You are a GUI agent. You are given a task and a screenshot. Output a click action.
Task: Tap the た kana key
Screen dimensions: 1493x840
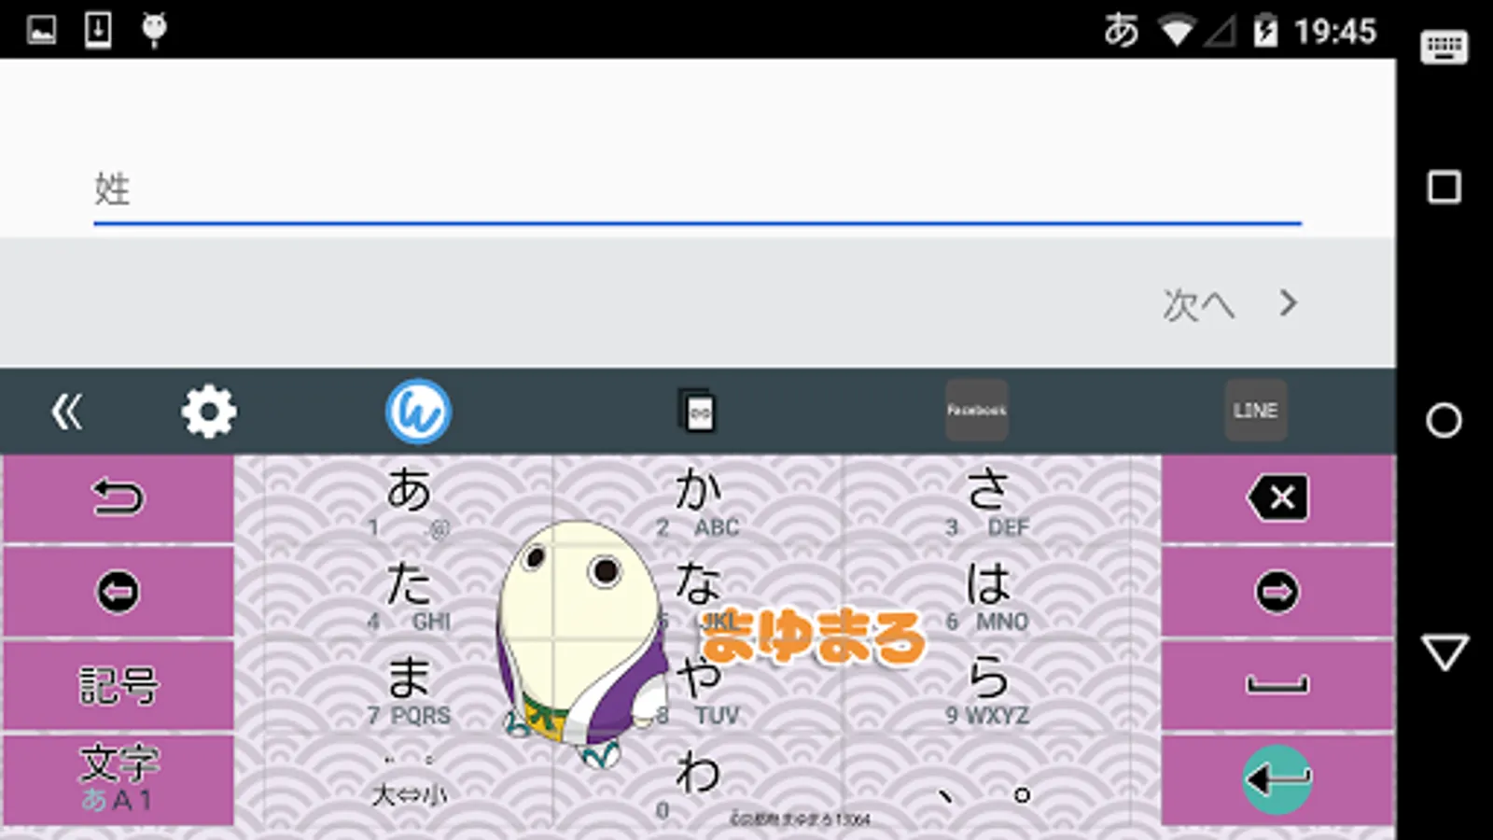[x=409, y=594]
